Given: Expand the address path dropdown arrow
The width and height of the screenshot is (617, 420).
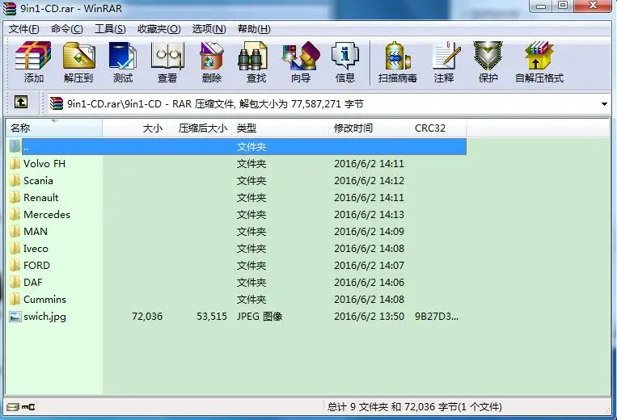Looking at the screenshot, I should (x=604, y=104).
